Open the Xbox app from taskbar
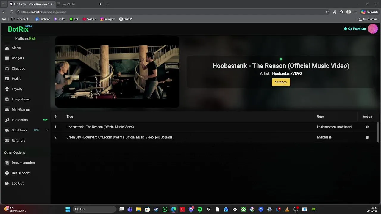Viewport: 381px width, 214px height. pos(243,209)
